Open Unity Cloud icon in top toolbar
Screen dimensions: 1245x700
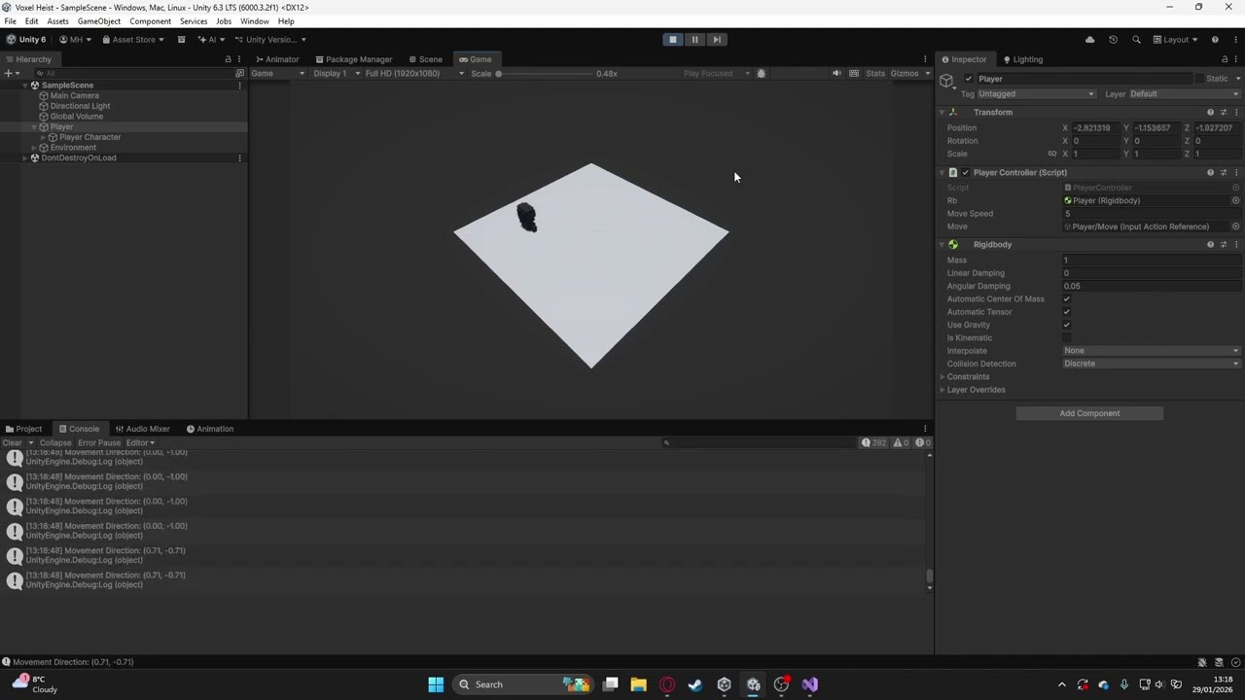(1089, 40)
